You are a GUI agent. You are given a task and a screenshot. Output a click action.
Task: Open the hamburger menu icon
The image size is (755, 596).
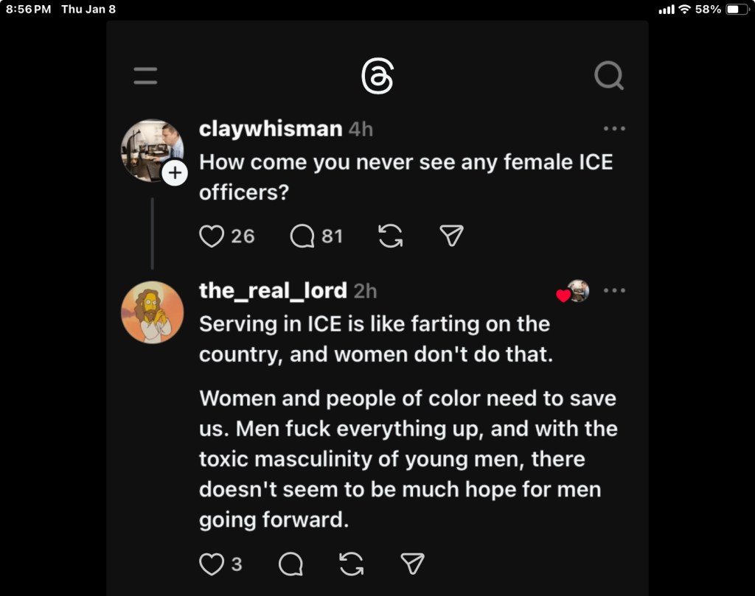(145, 75)
